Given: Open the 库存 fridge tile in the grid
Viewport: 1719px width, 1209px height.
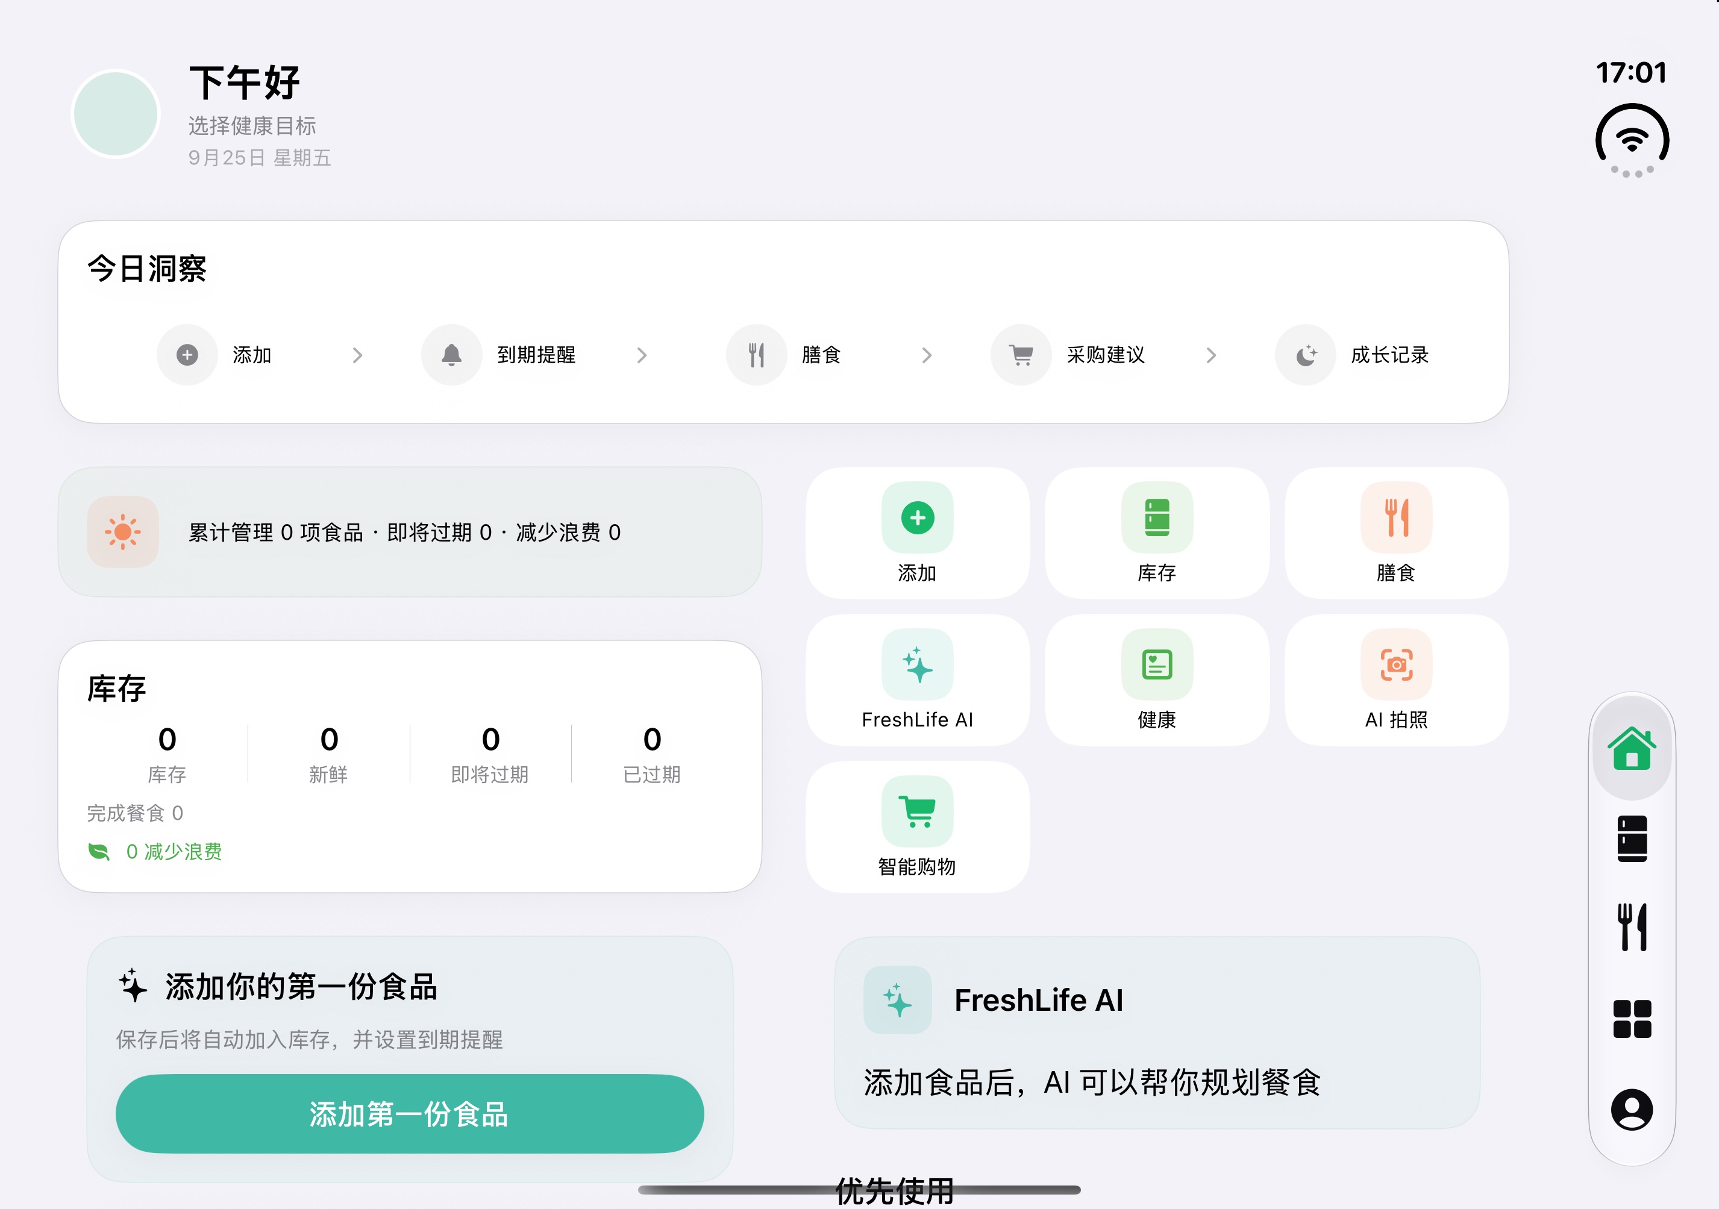Looking at the screenshot, I should pos(1157,533).
